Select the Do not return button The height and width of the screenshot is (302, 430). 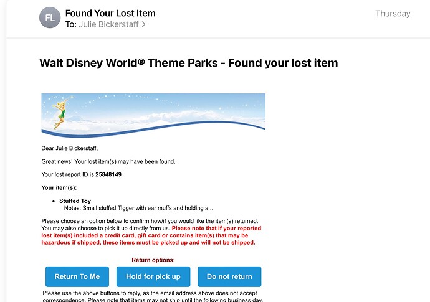[229, 276]
